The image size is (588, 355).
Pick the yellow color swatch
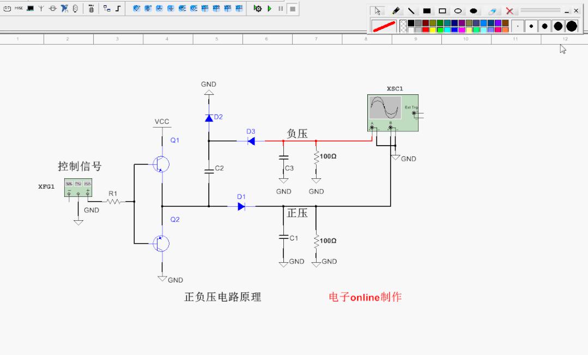click(x=433, y=30)
